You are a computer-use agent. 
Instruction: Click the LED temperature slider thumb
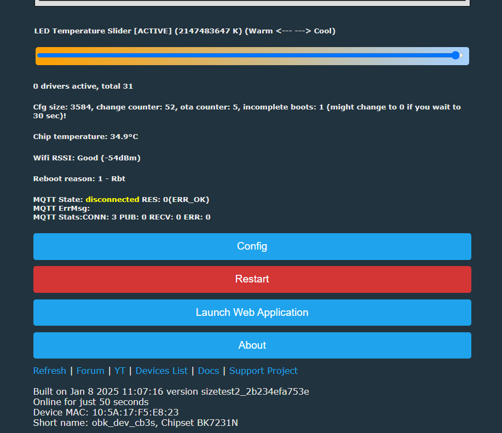pyautogui.click(x=455, y=55)
